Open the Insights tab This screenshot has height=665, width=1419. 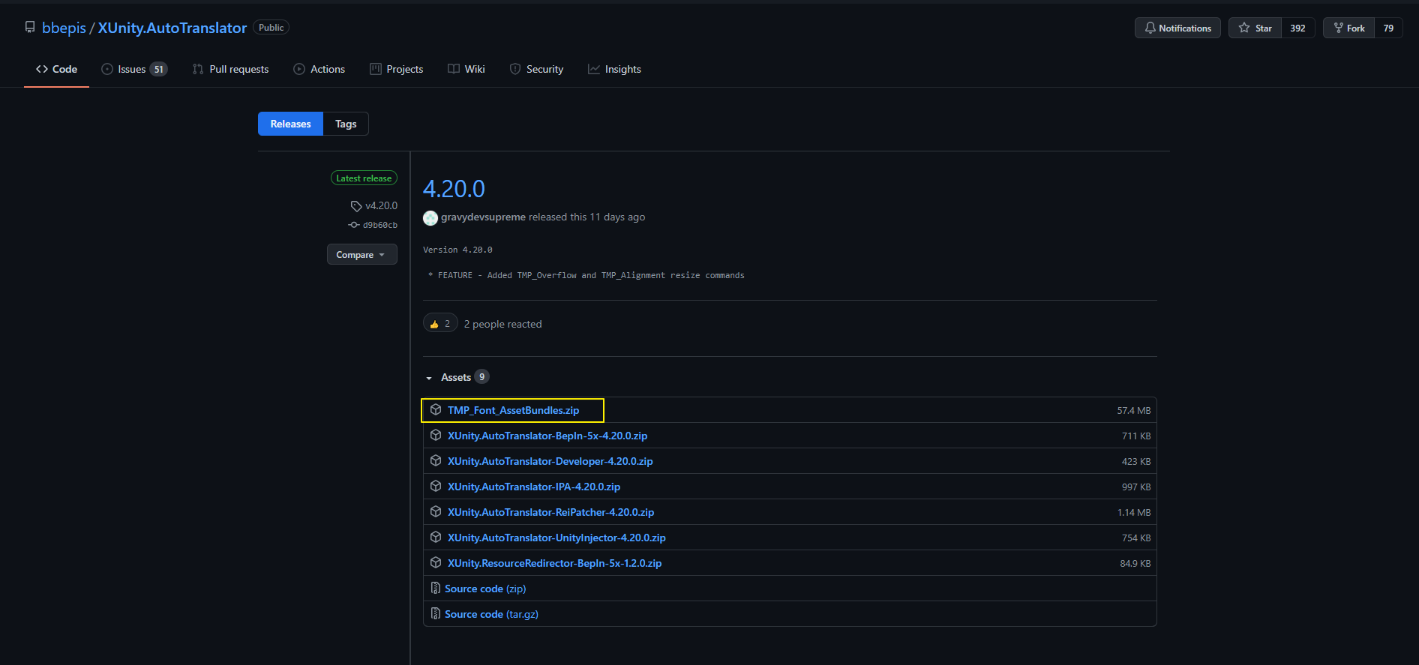pyautogui.click(x=614, y=69)
